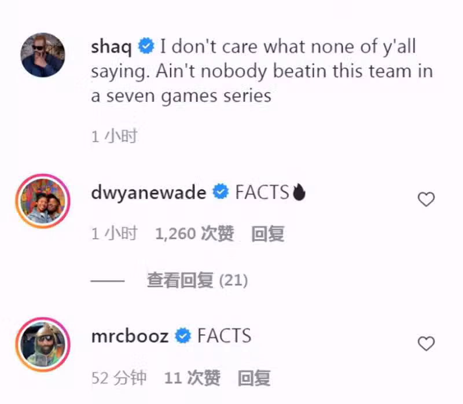This screenshot has height=404, width=463.
Task: Expand 查看回复 (21) replies
Action: coord(197,280)
